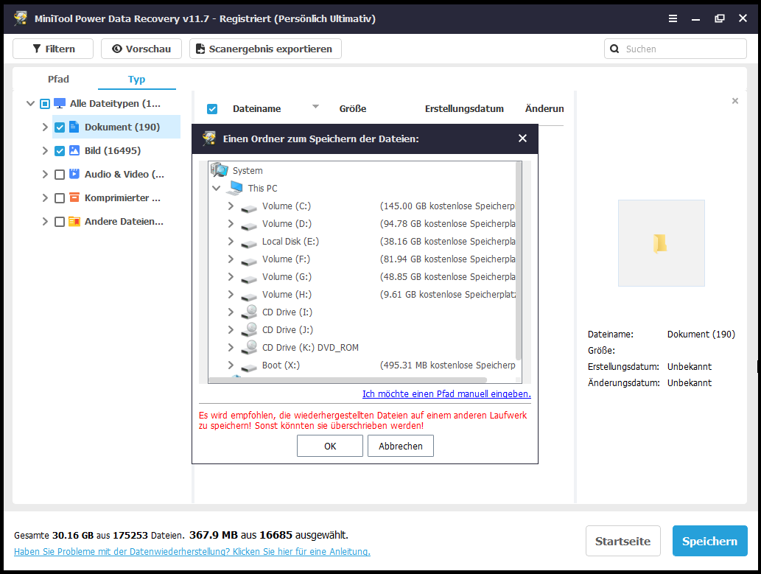Check the Audio & Video checkbox

(60, 175)
